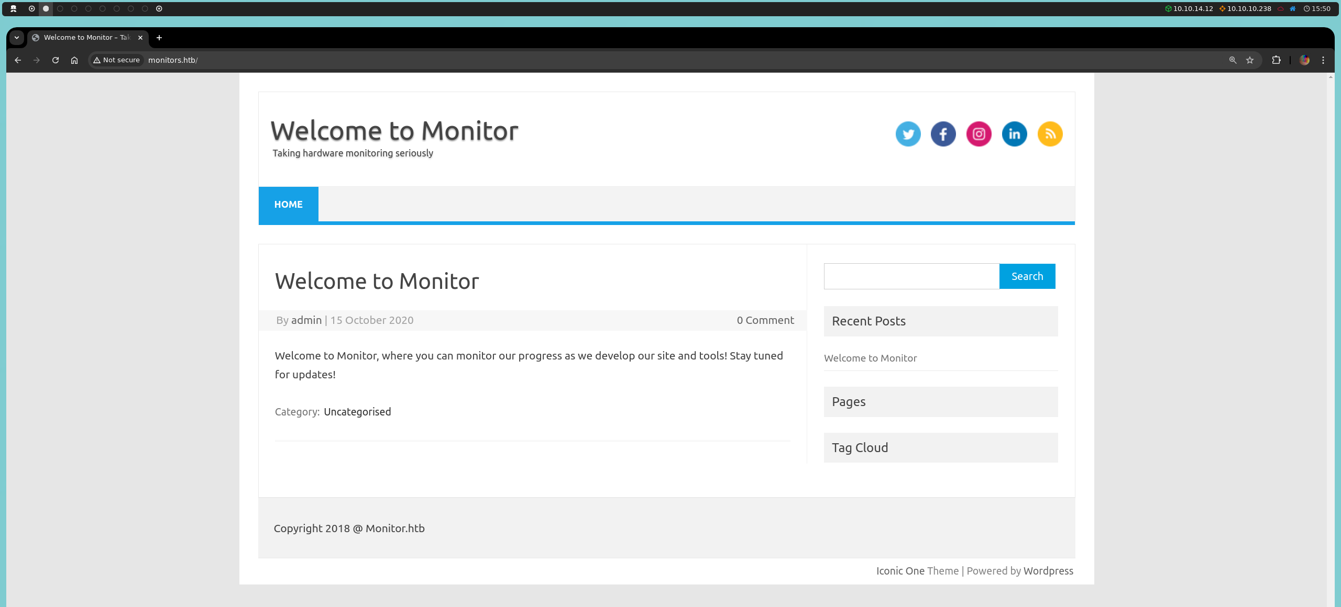
Task: Click the sidebar search text field
Action: [911, 276]
